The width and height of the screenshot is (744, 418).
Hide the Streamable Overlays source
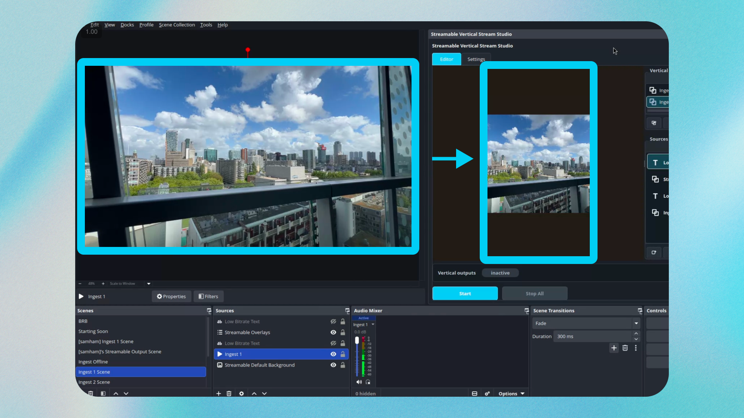click(x=333, y=332)
